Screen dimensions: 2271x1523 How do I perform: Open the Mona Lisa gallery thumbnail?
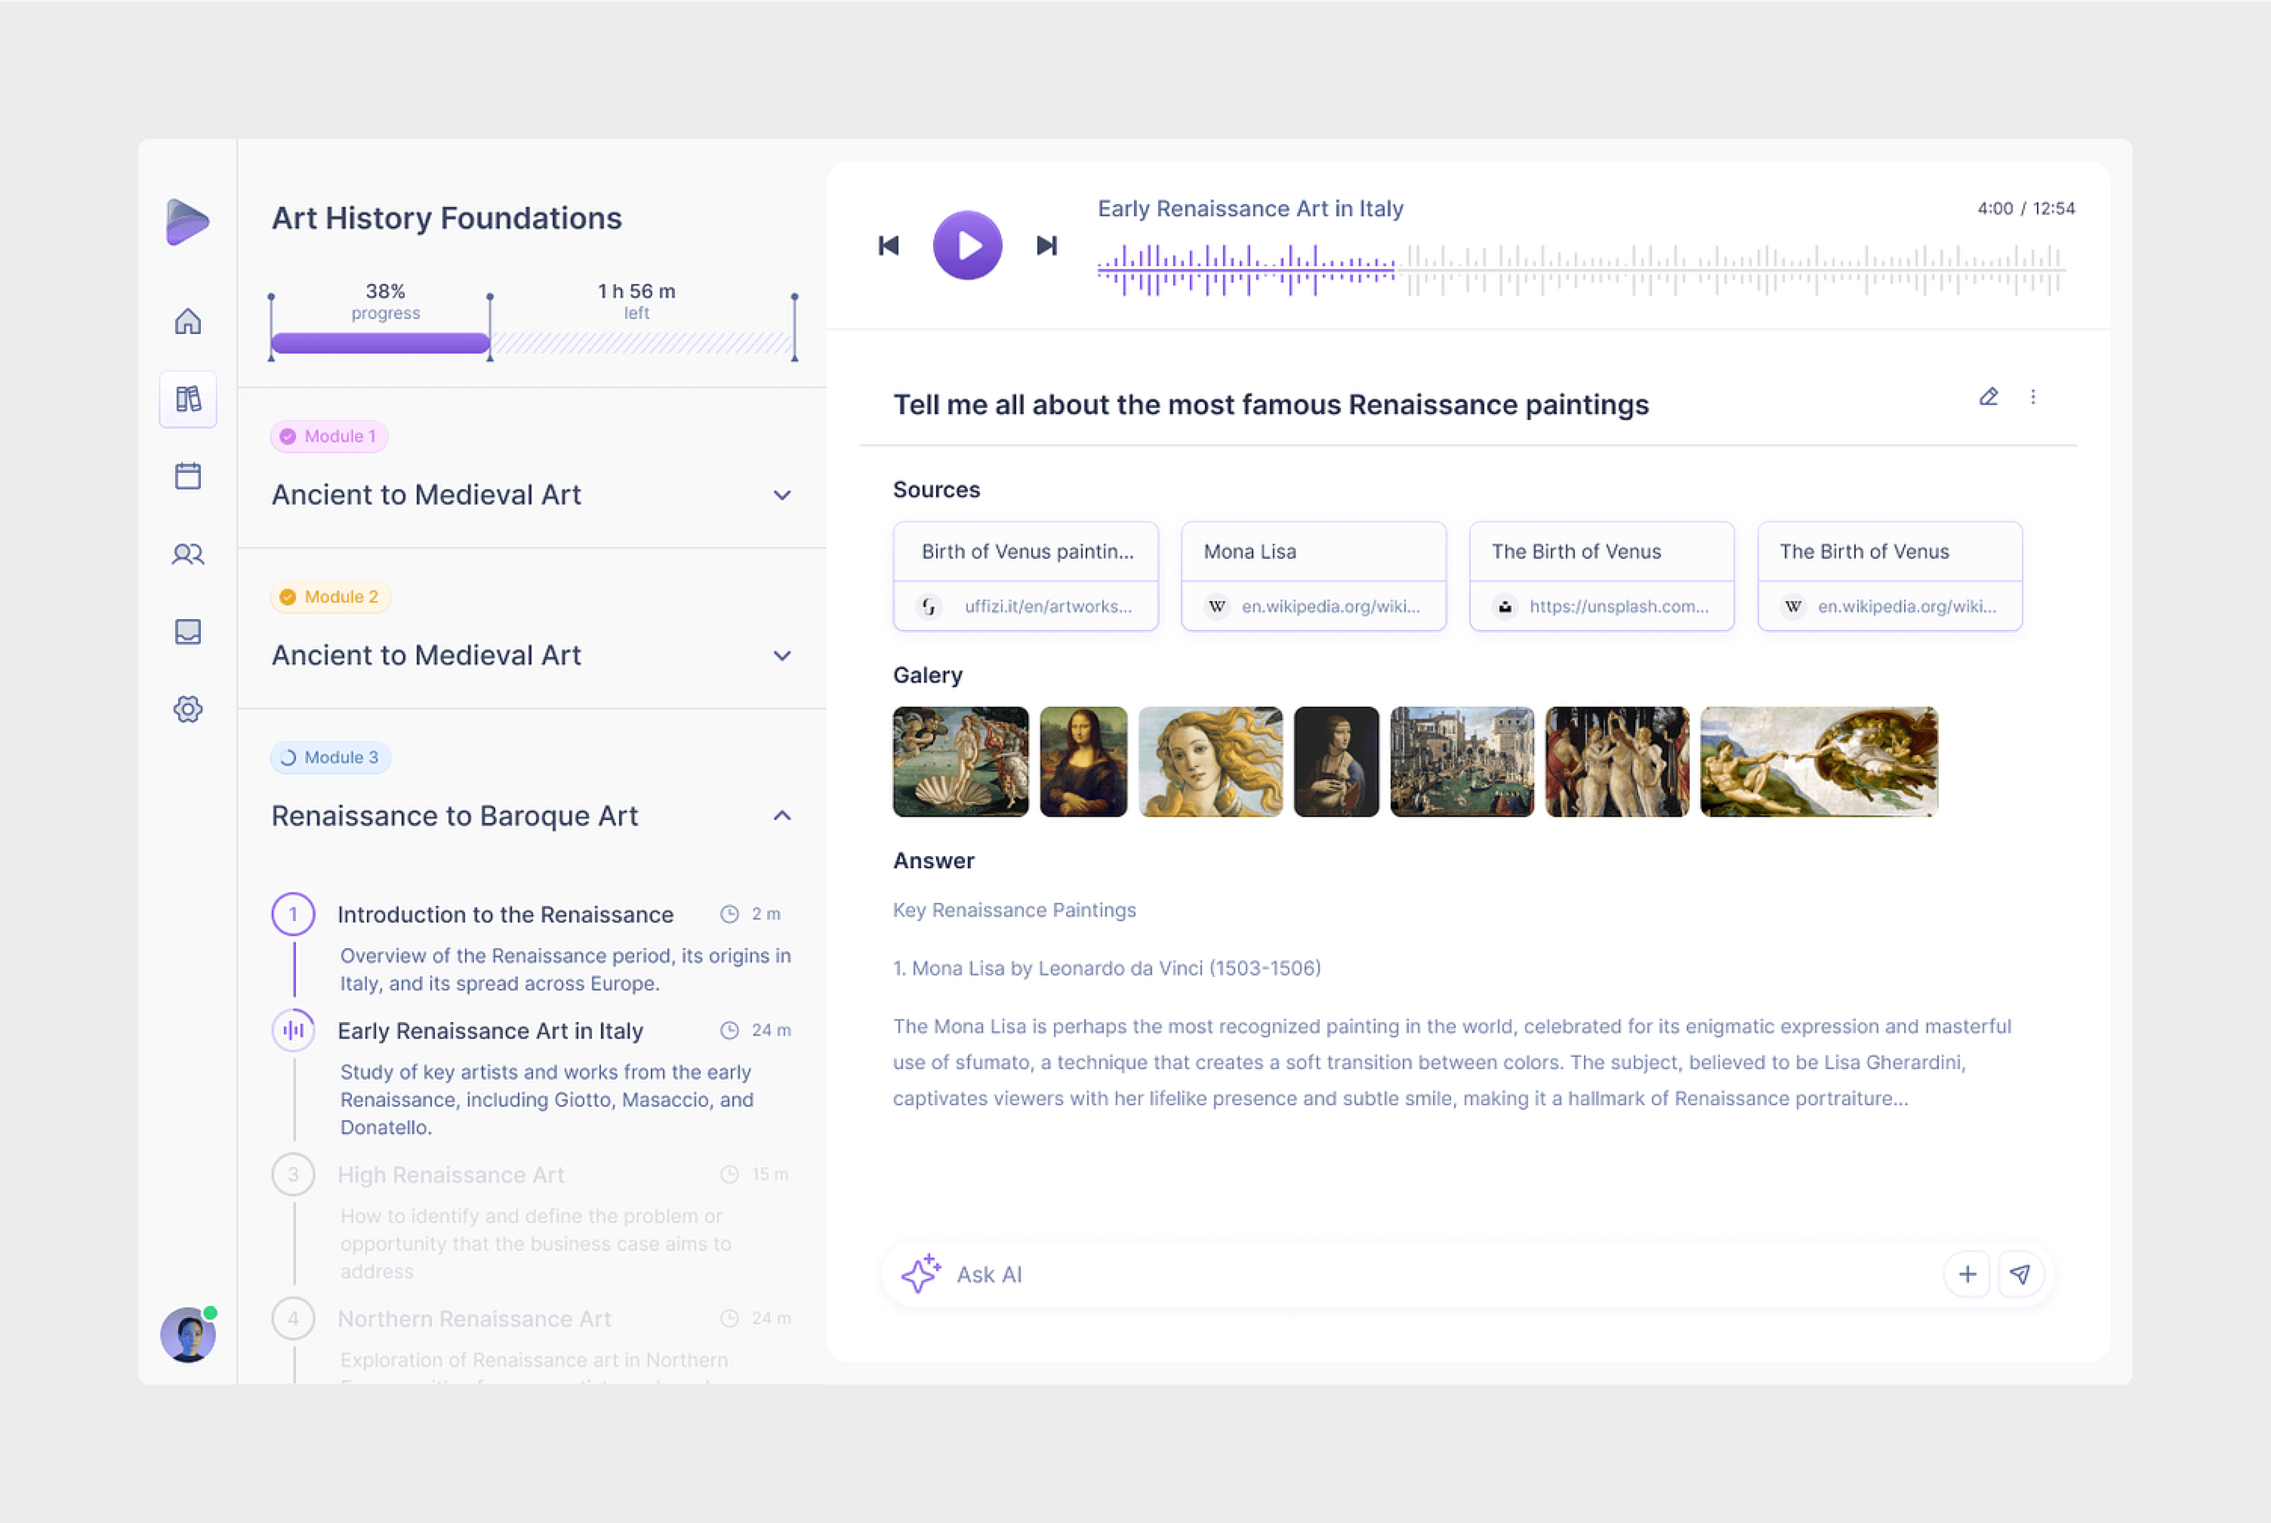tap(1084, 762)
